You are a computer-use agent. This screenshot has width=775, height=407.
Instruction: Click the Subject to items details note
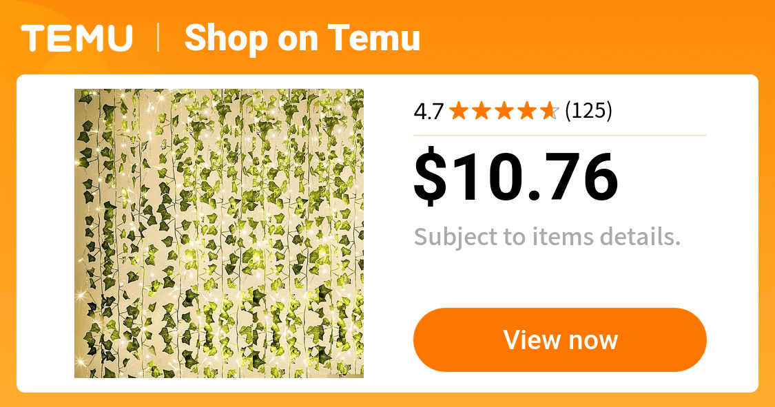point(547,237)
